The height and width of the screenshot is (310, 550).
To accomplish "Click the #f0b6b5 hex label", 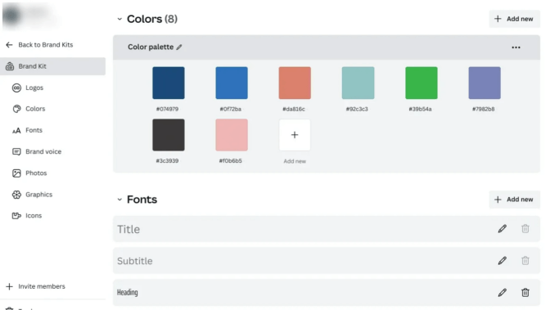I will tap(231, 161).
